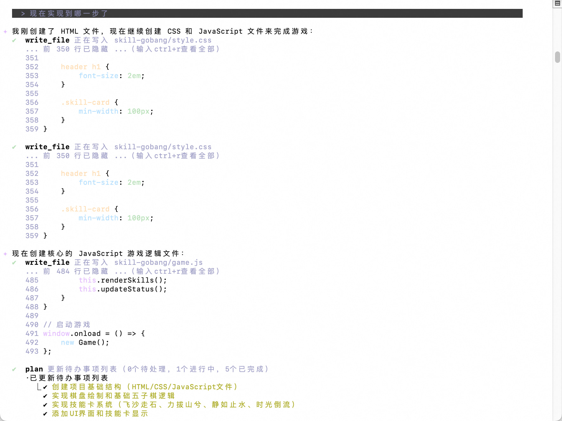Click the green checkmark beside the game.js write_file

pos(14,263)
